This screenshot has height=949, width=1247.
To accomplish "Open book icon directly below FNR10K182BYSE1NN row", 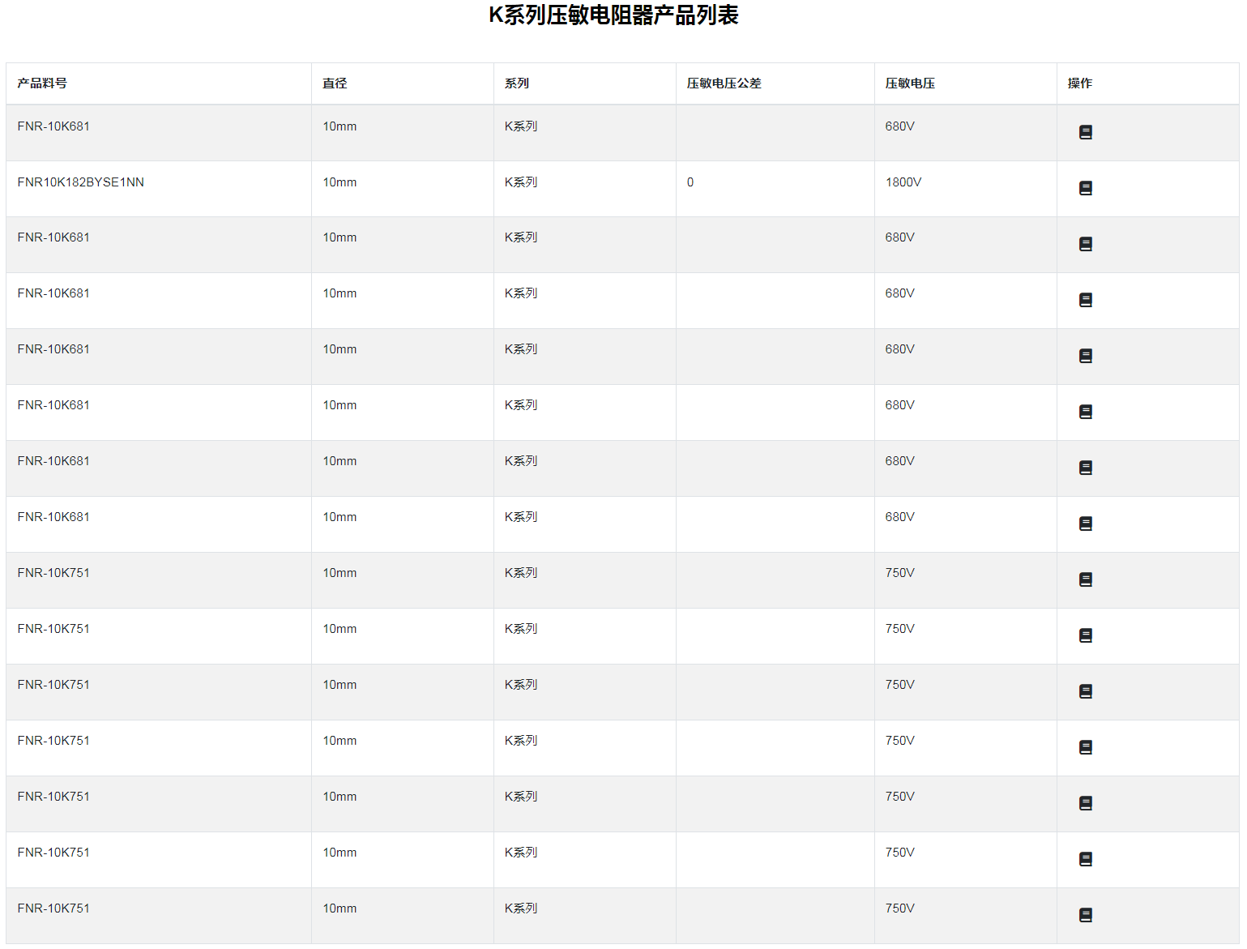I will pos(1085,244).
